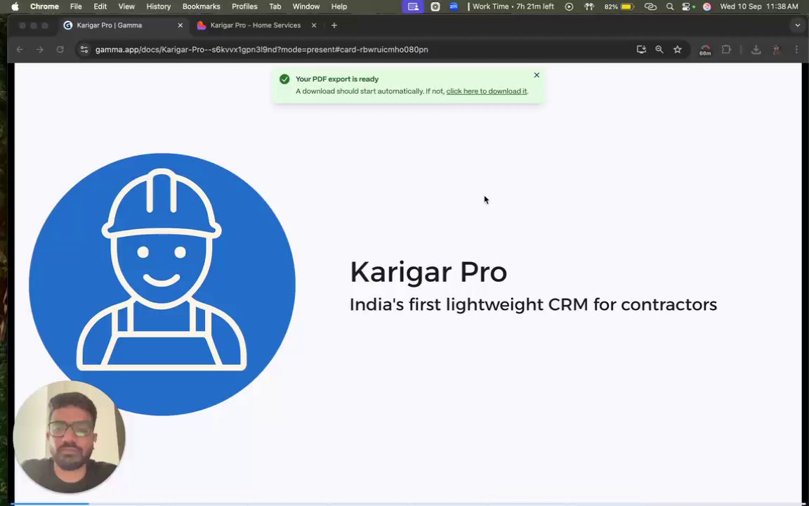The width and height of the screenshot is (809, 506).
Task: Open the date and time Wed 10 Sep
Action: [x=758, y=7]
